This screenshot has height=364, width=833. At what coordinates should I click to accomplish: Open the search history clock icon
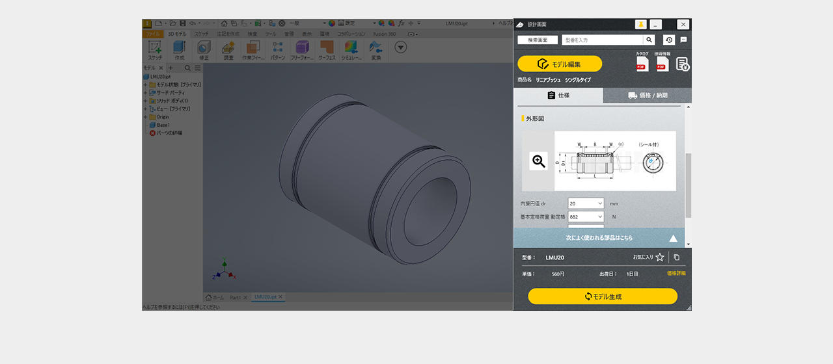coord(668,40)
